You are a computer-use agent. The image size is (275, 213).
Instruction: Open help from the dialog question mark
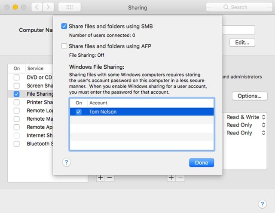pos(67,162)
